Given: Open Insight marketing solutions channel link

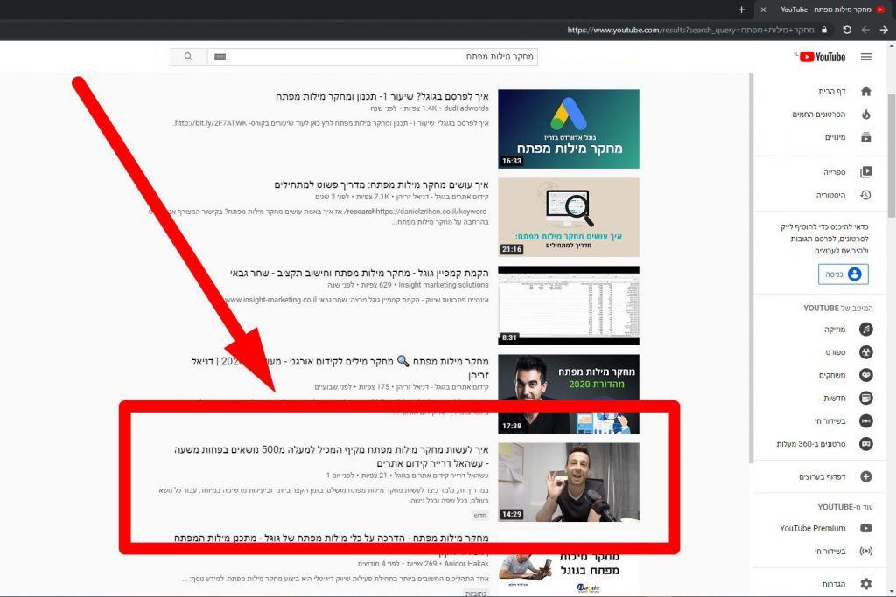Looking at the screenshot, I should click(x=444, y=285).
